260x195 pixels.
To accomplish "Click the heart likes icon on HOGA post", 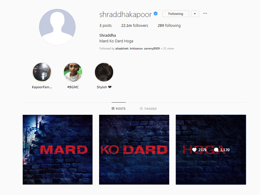I will click(x=194, y=150).
